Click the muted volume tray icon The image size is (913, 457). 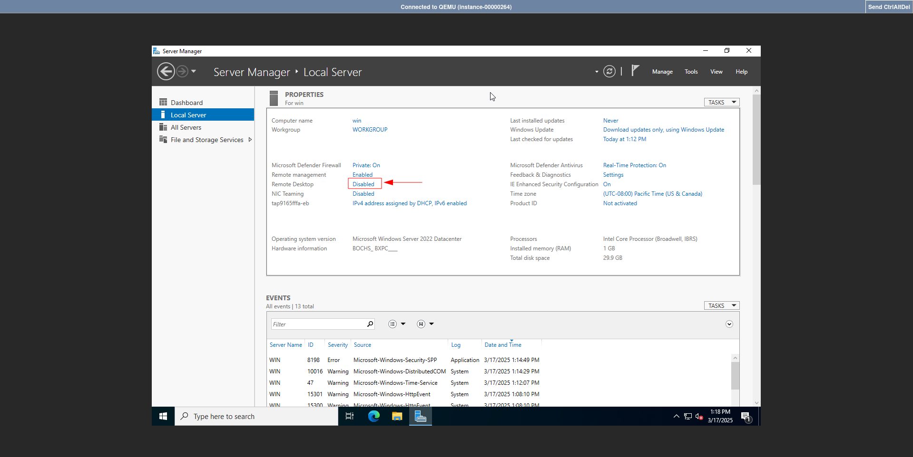pyautogui.click(x=699, y=416)
